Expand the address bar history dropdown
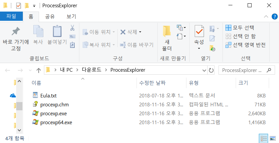 tap(204, 70)
